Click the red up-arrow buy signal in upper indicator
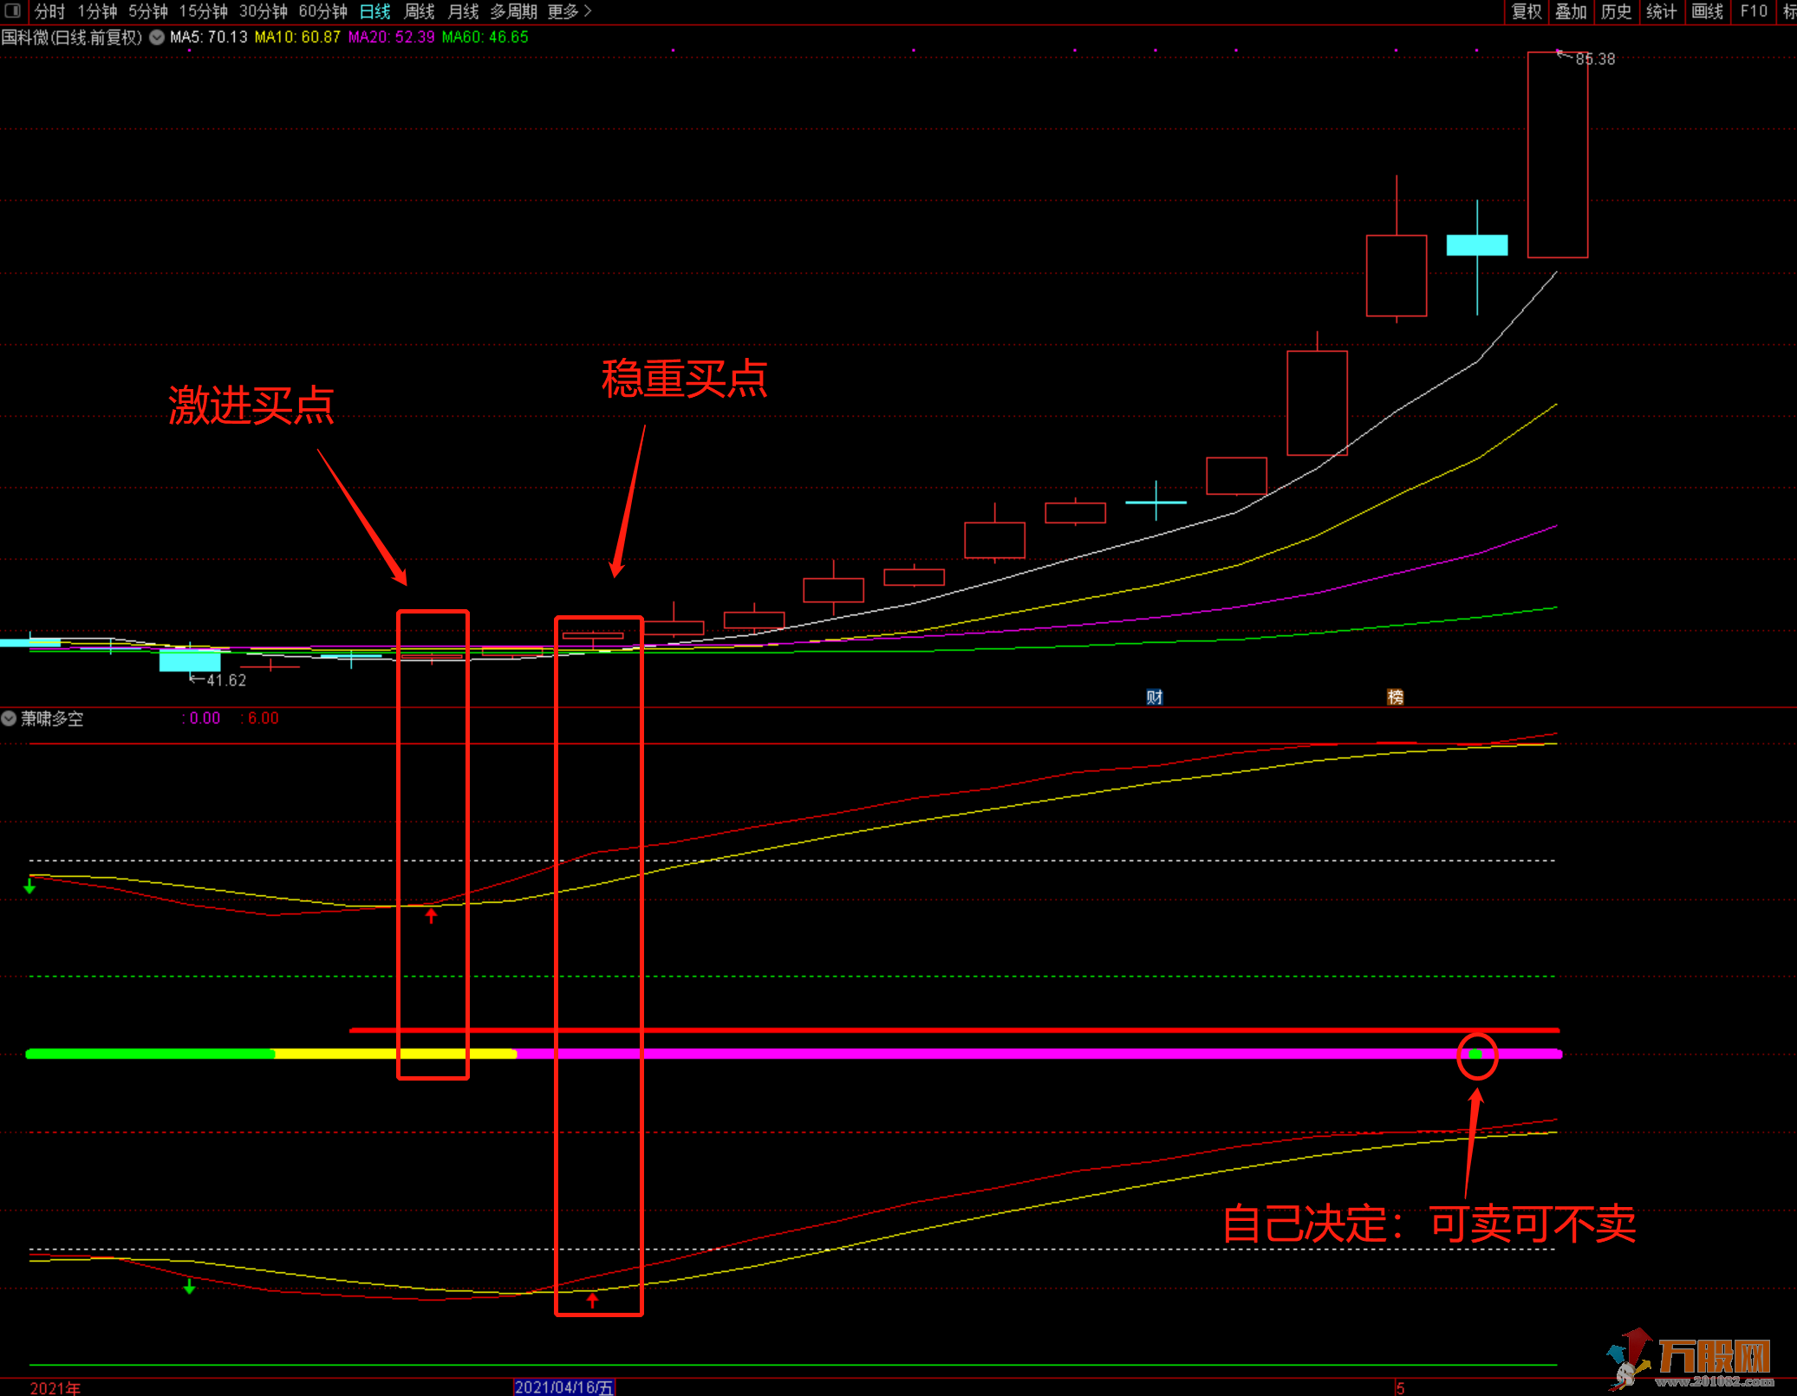 coord(431,915)
